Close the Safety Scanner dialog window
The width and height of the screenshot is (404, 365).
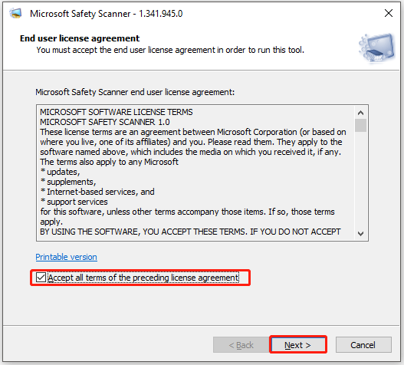pyautogui.click(x=388, y=13)
